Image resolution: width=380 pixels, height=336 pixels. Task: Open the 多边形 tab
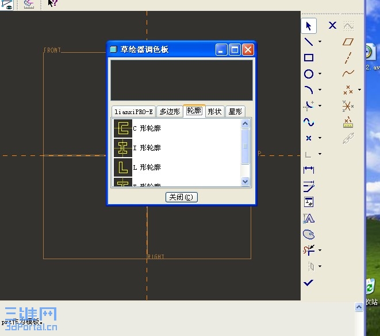170,112
